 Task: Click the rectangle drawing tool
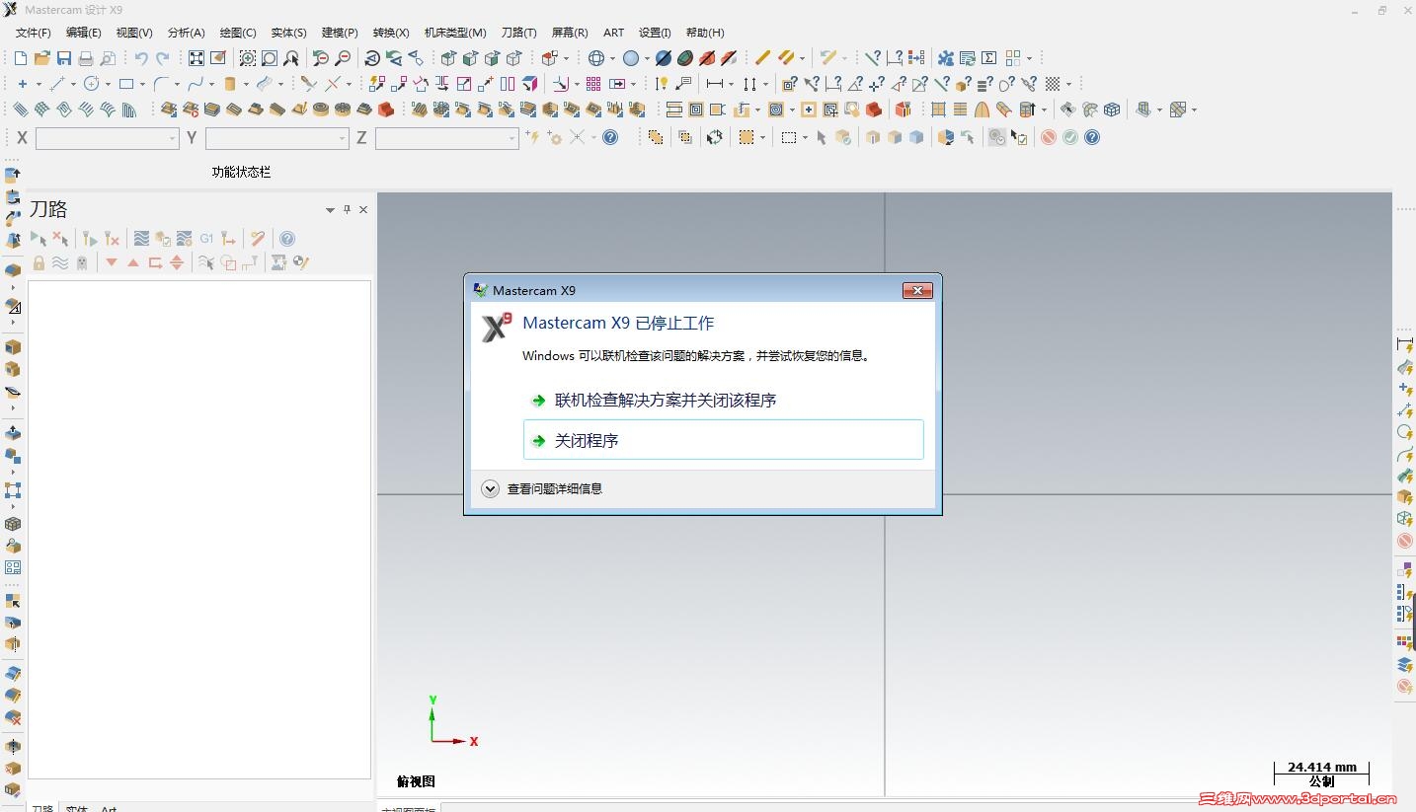(126, 84)
